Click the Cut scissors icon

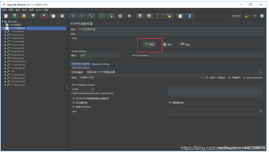(44, 16)
